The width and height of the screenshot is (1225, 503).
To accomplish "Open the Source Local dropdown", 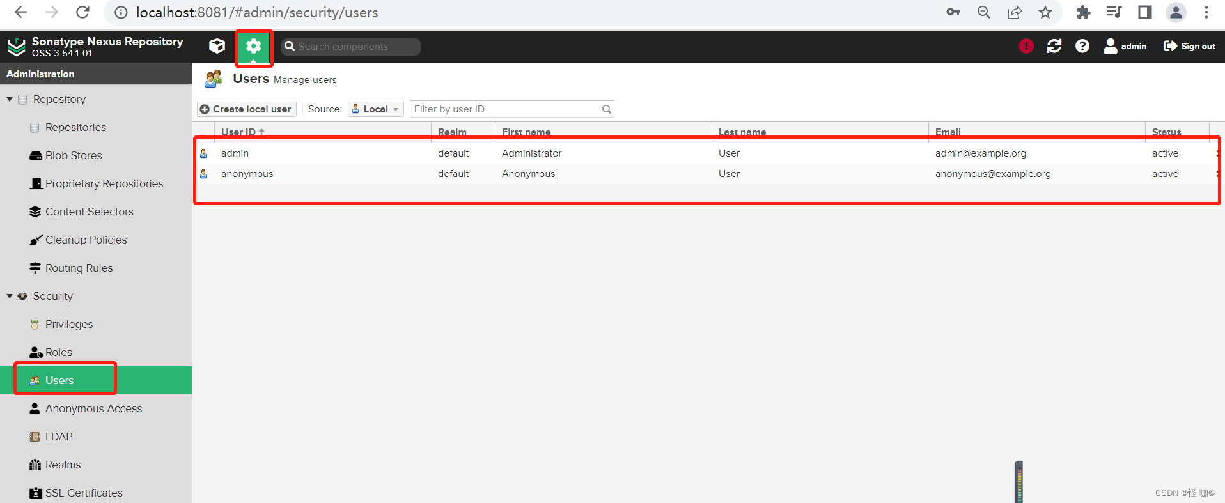I will click(376, 109).
